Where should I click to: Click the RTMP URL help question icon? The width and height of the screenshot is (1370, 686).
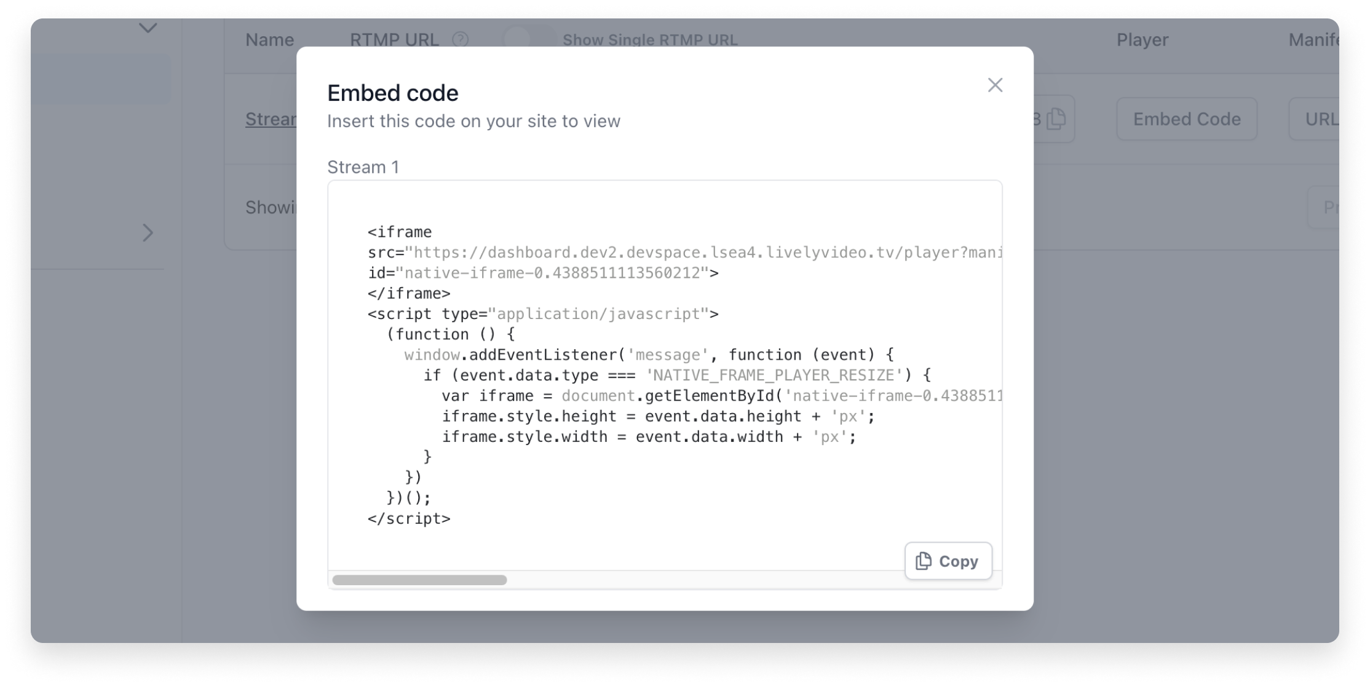coord(460,40)
